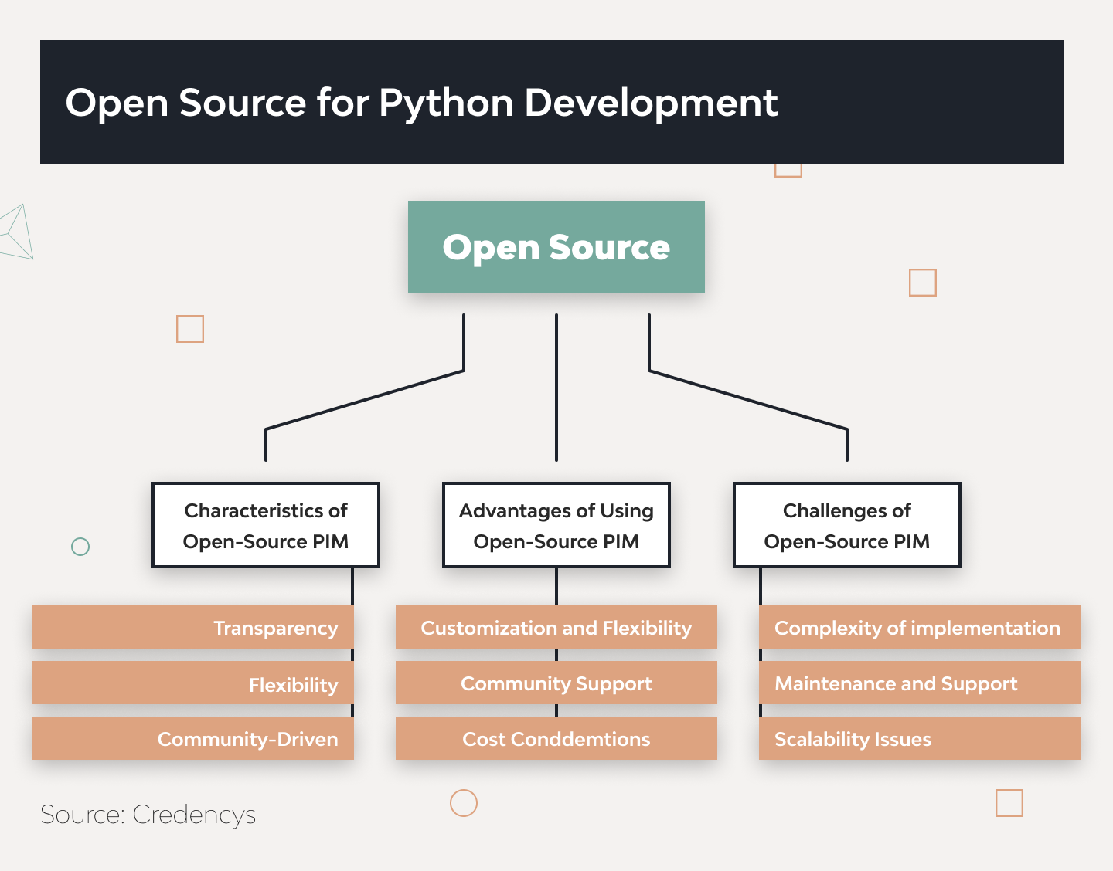Click the Cost Conddemtions bar
The width and height of the screenshot is (1113, 871).
556,739
